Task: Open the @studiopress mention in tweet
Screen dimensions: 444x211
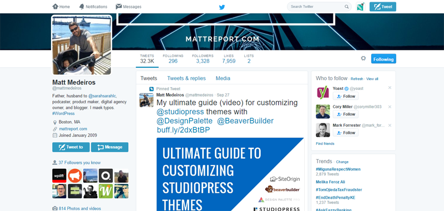Action: [180, 112]
